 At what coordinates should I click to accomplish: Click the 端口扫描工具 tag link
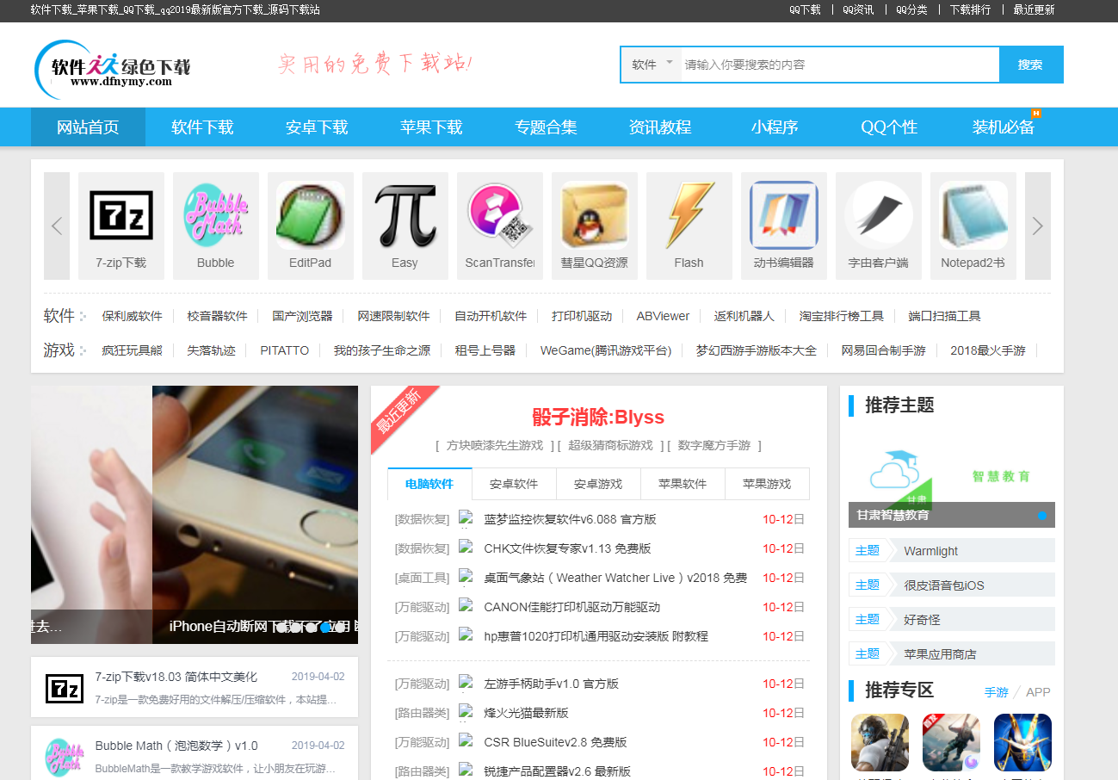point(944,316)
